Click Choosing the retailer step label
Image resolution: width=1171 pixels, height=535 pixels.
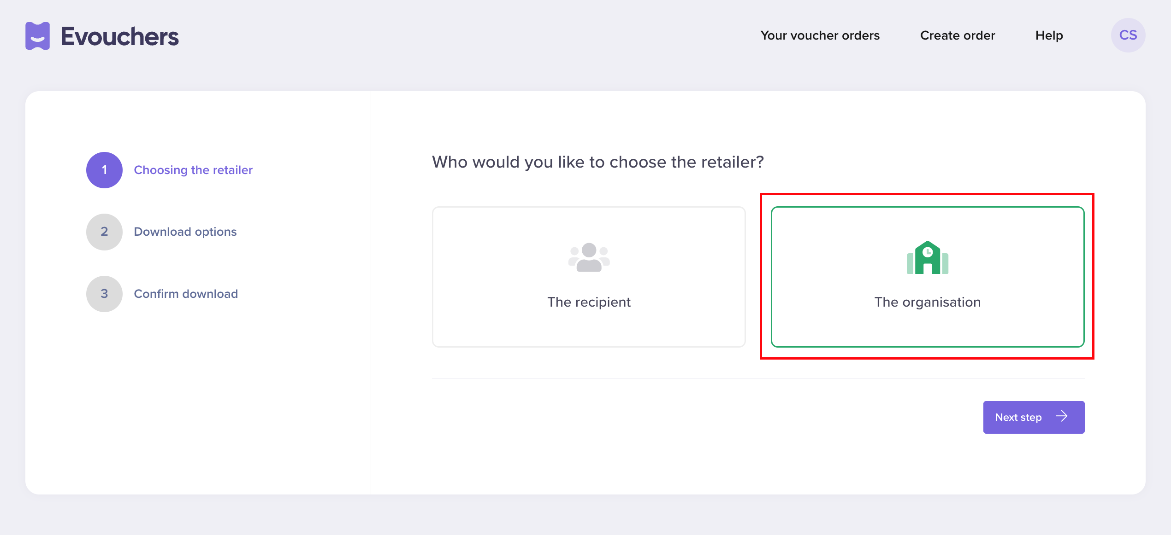click(193, 170)
